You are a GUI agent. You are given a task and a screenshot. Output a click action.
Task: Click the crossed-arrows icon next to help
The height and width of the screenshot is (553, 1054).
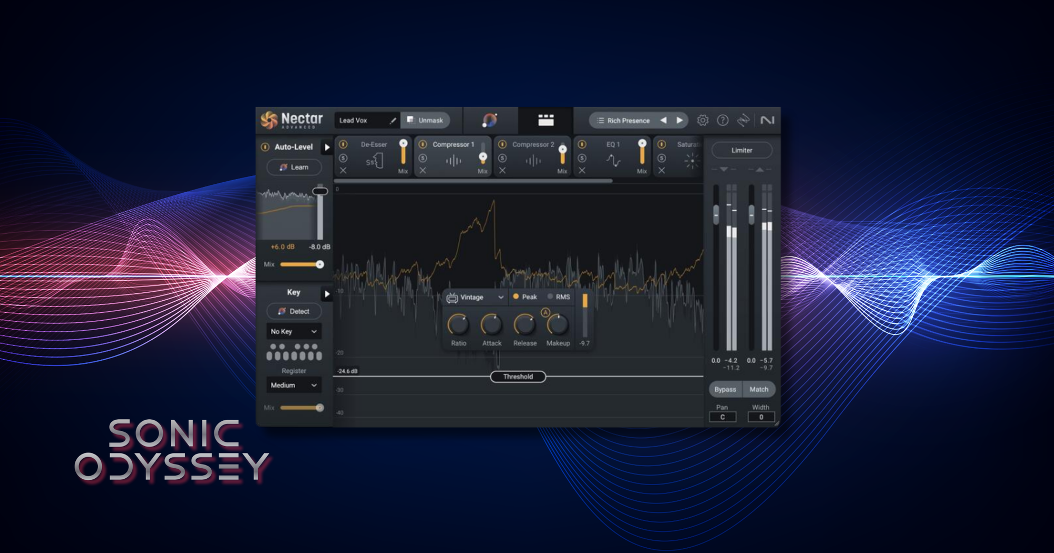click(x=743, y=121)
